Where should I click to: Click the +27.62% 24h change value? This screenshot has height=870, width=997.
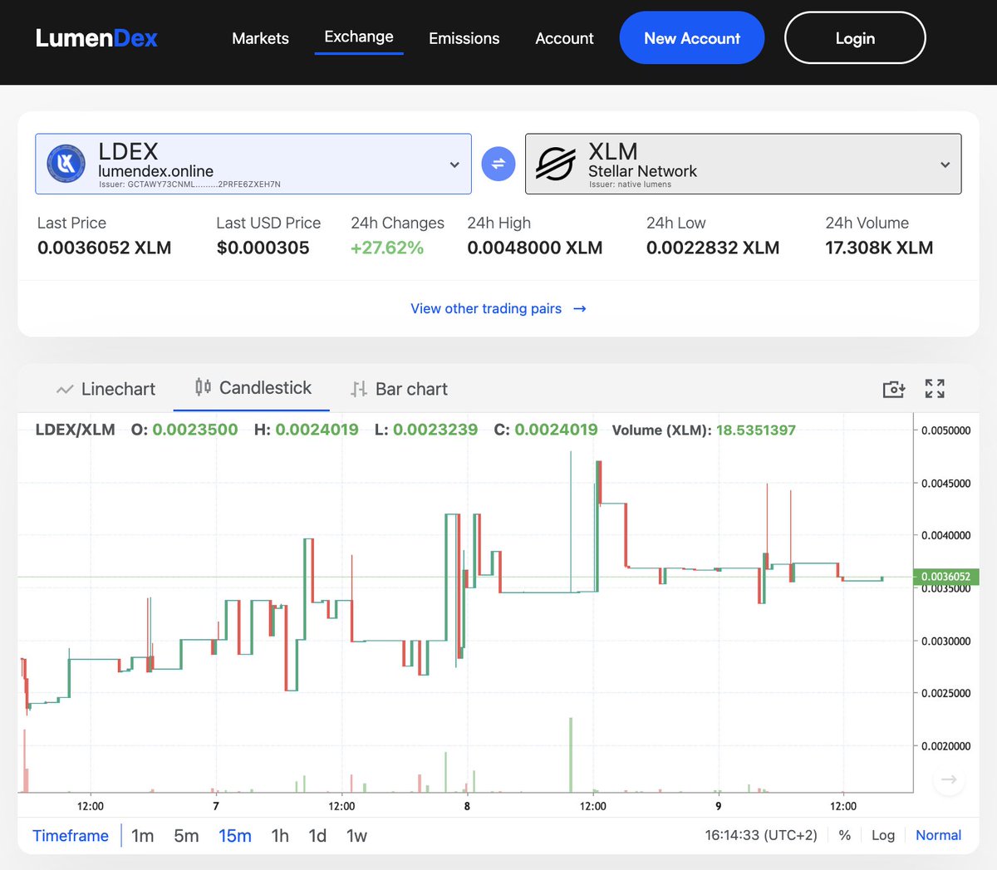coord(387,248)
